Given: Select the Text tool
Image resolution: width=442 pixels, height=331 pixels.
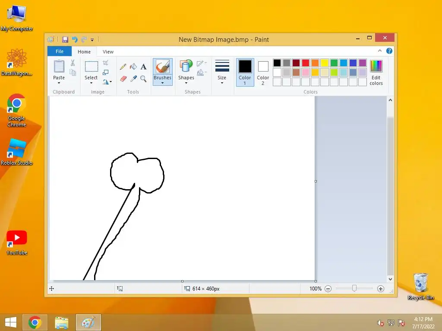Looking at the screenshot, I should (143, 67).
